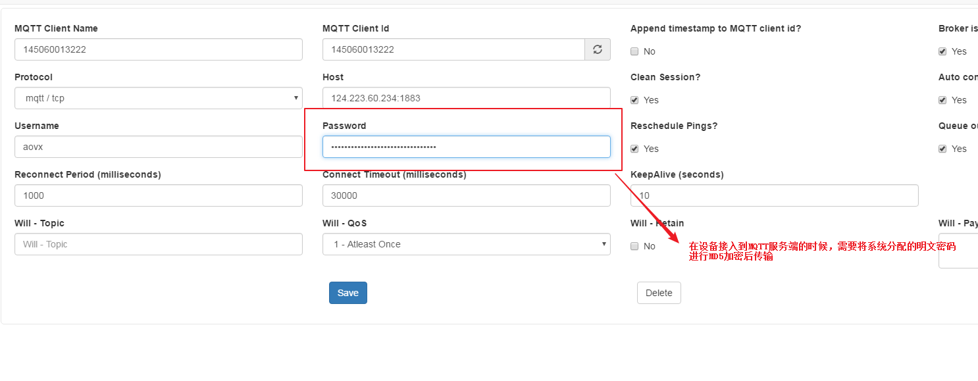Click the Username input field

[x=158, y=147]
